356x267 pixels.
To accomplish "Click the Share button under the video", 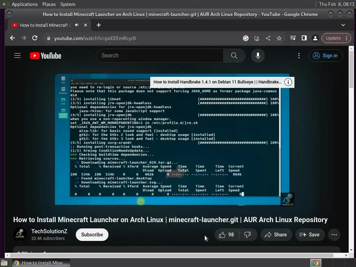I will [276, 235].
